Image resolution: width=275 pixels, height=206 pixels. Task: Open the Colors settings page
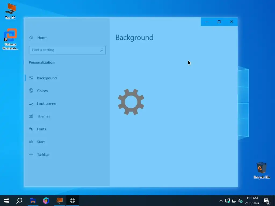click(x=67, y=91)
